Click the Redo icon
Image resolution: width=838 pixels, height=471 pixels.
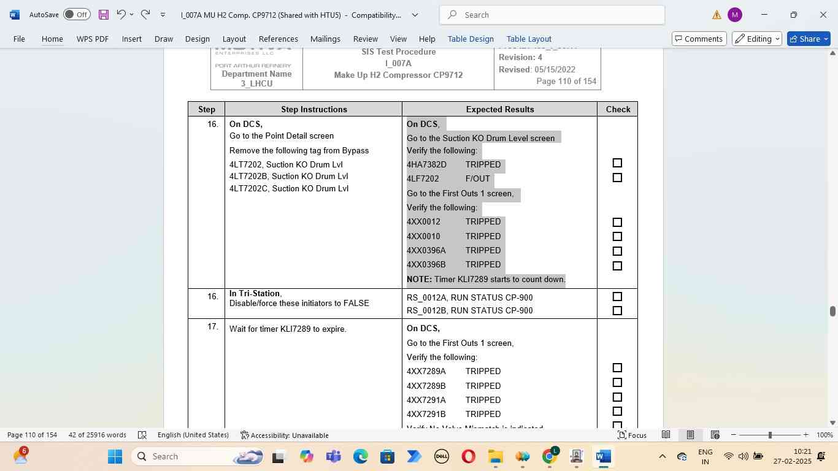tap(145, 14)
